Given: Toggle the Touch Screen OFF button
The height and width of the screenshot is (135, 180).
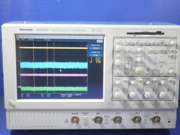Looking at the screenshot, I should [x=118, y=72].
